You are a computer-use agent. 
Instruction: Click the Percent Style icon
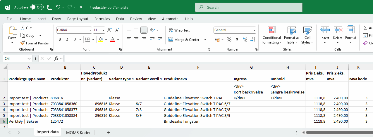tap(229, 39)
